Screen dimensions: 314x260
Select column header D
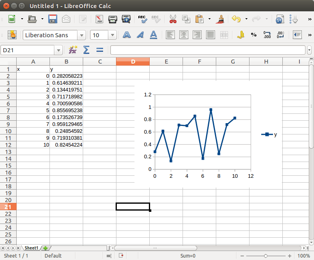pos(133,62)
